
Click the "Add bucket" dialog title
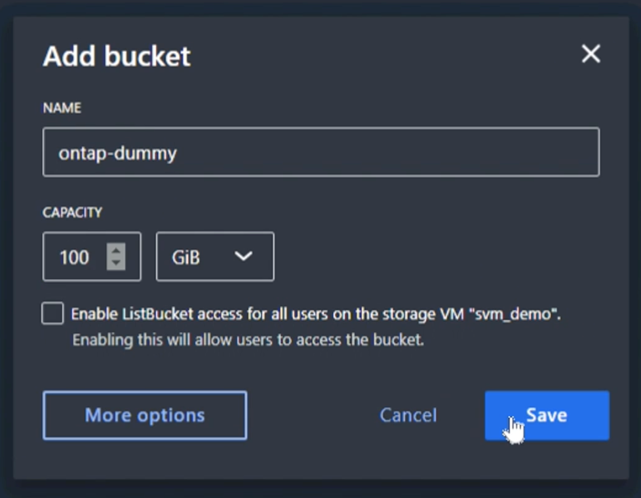click(x=117, y=56)
